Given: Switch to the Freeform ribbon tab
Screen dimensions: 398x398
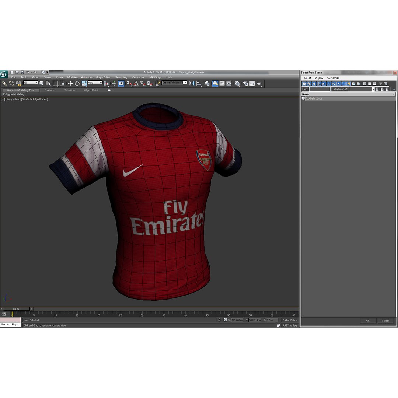Looking at the screenshot, I should [50, 90].
